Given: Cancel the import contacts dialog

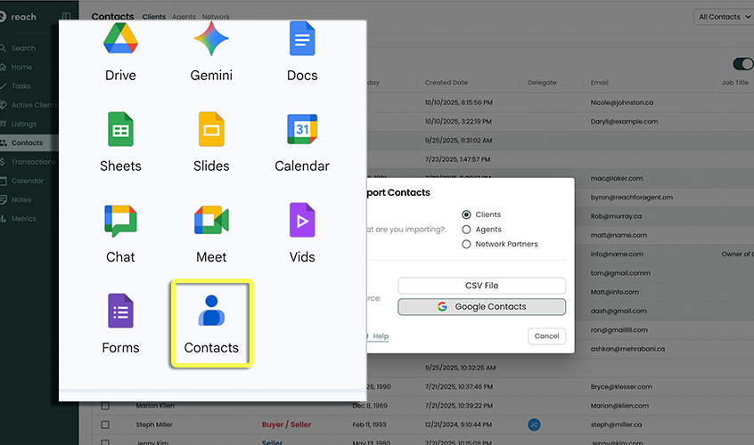Looking at the screenshot, I should coord(546,336).
